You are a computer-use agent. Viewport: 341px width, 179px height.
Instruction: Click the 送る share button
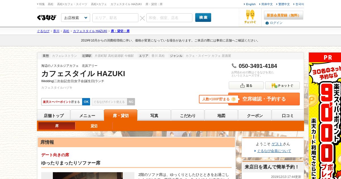click(x=246, y=86)
